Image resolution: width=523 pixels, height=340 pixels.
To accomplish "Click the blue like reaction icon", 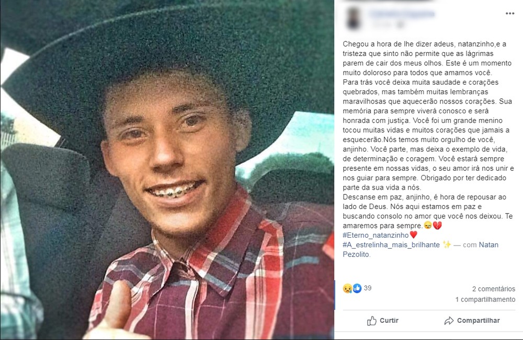I will point(357,288).
